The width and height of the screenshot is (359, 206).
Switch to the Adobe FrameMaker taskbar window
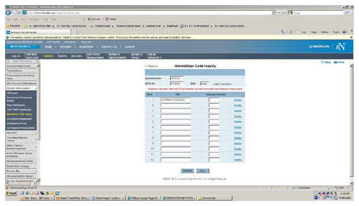73,198
